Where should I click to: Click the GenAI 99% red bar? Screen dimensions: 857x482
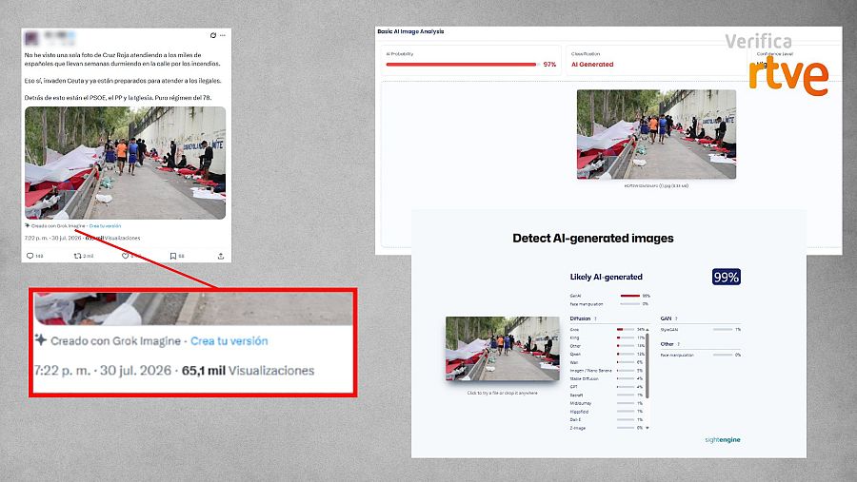pos(629,296)
